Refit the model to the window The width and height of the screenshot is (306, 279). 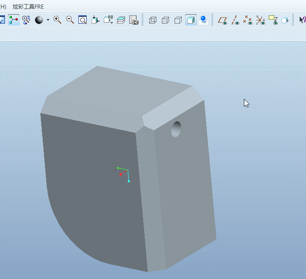point(83,20)
